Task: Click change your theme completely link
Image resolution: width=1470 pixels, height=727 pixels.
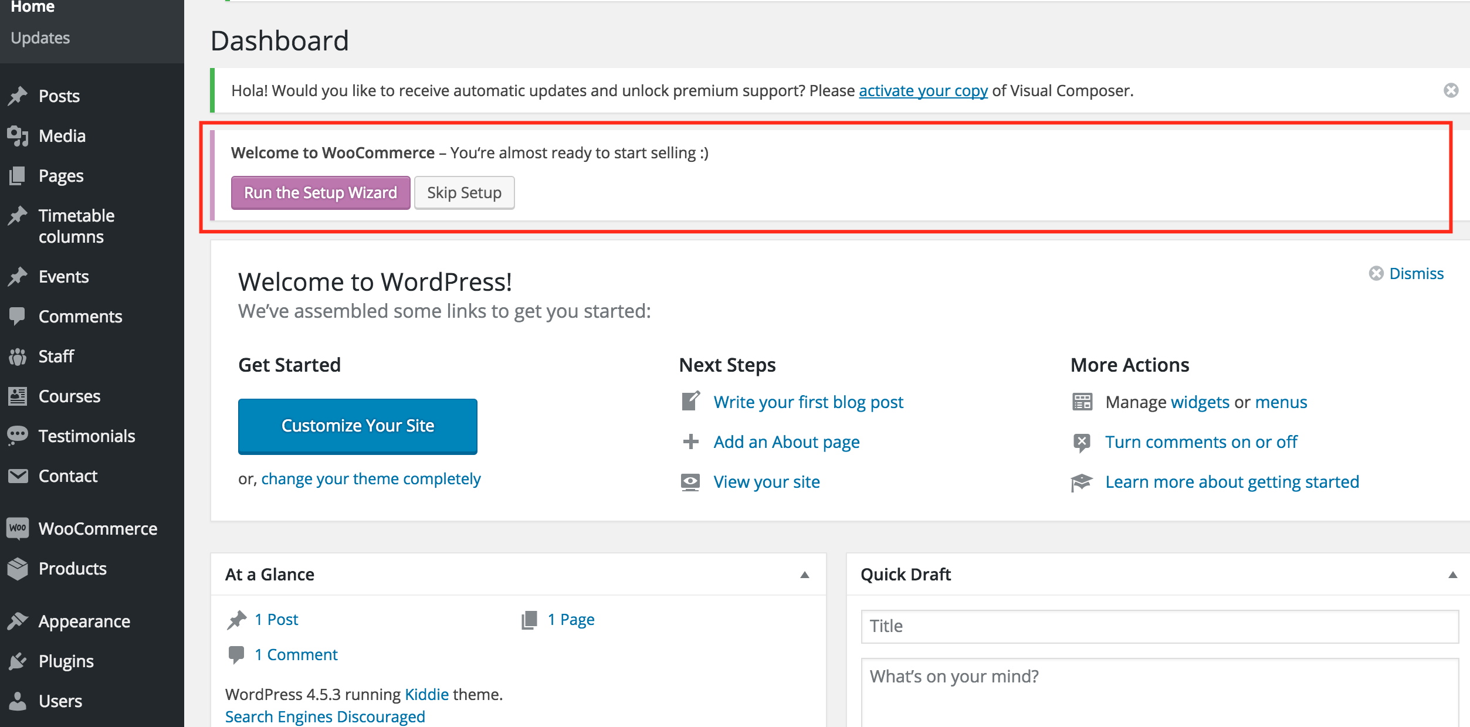Action: [371, 480]
